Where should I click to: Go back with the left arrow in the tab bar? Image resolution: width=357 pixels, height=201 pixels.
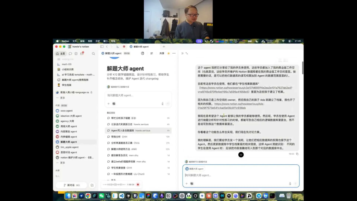coord(107,47)
